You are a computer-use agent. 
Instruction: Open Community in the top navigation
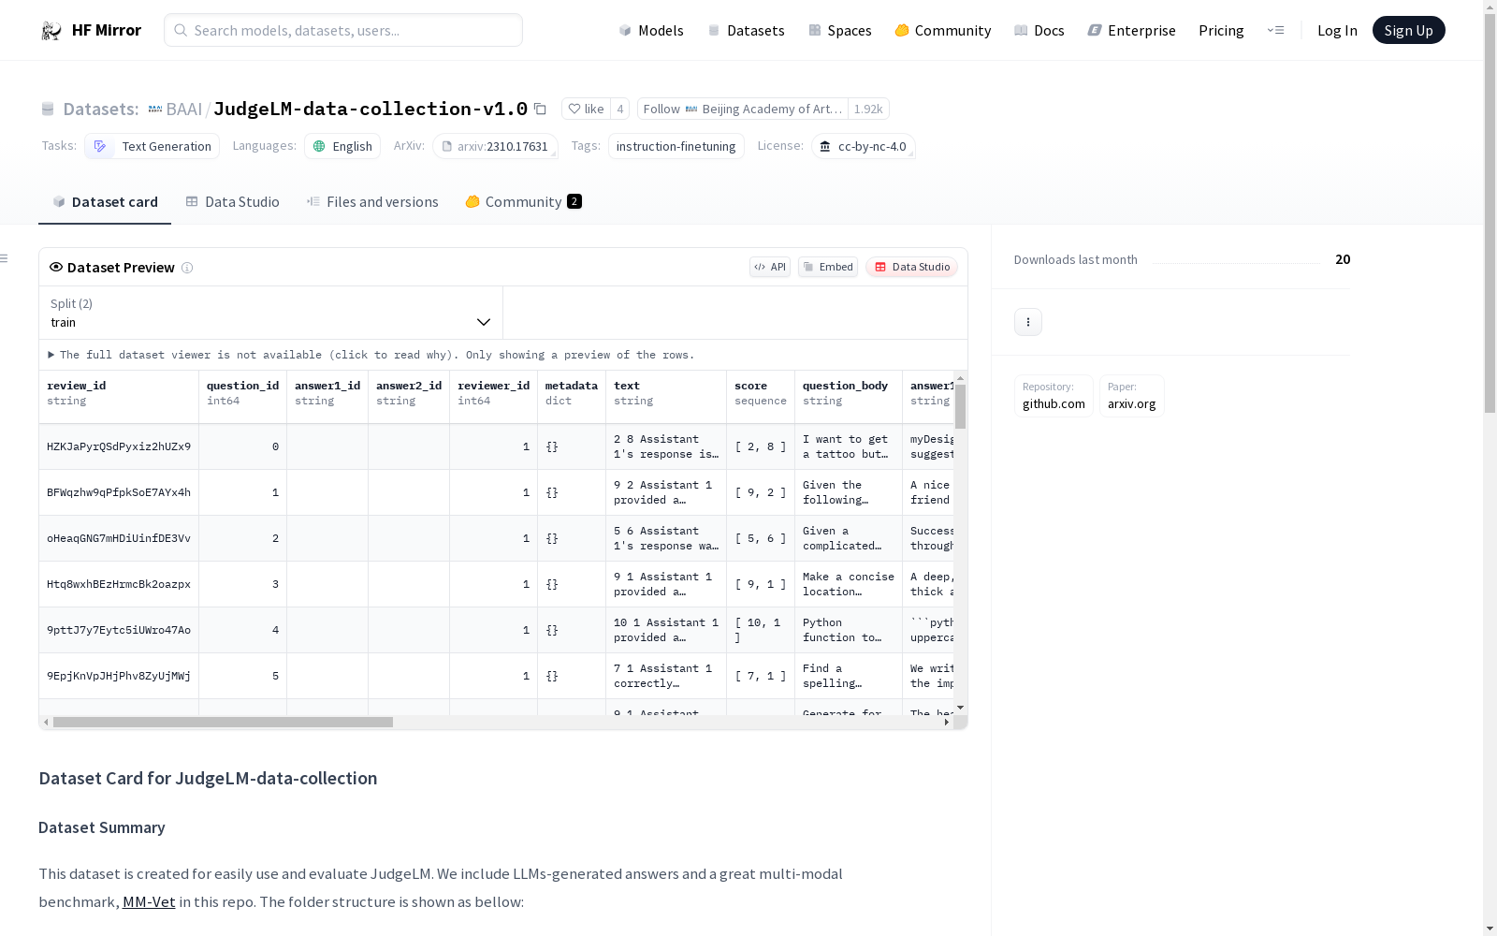(x=943, y=30)
